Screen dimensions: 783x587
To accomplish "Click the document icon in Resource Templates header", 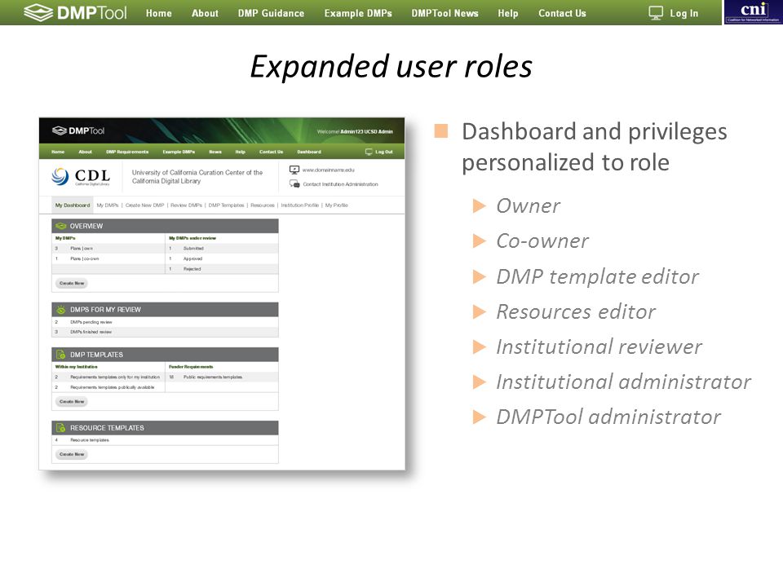I will 61,428.
